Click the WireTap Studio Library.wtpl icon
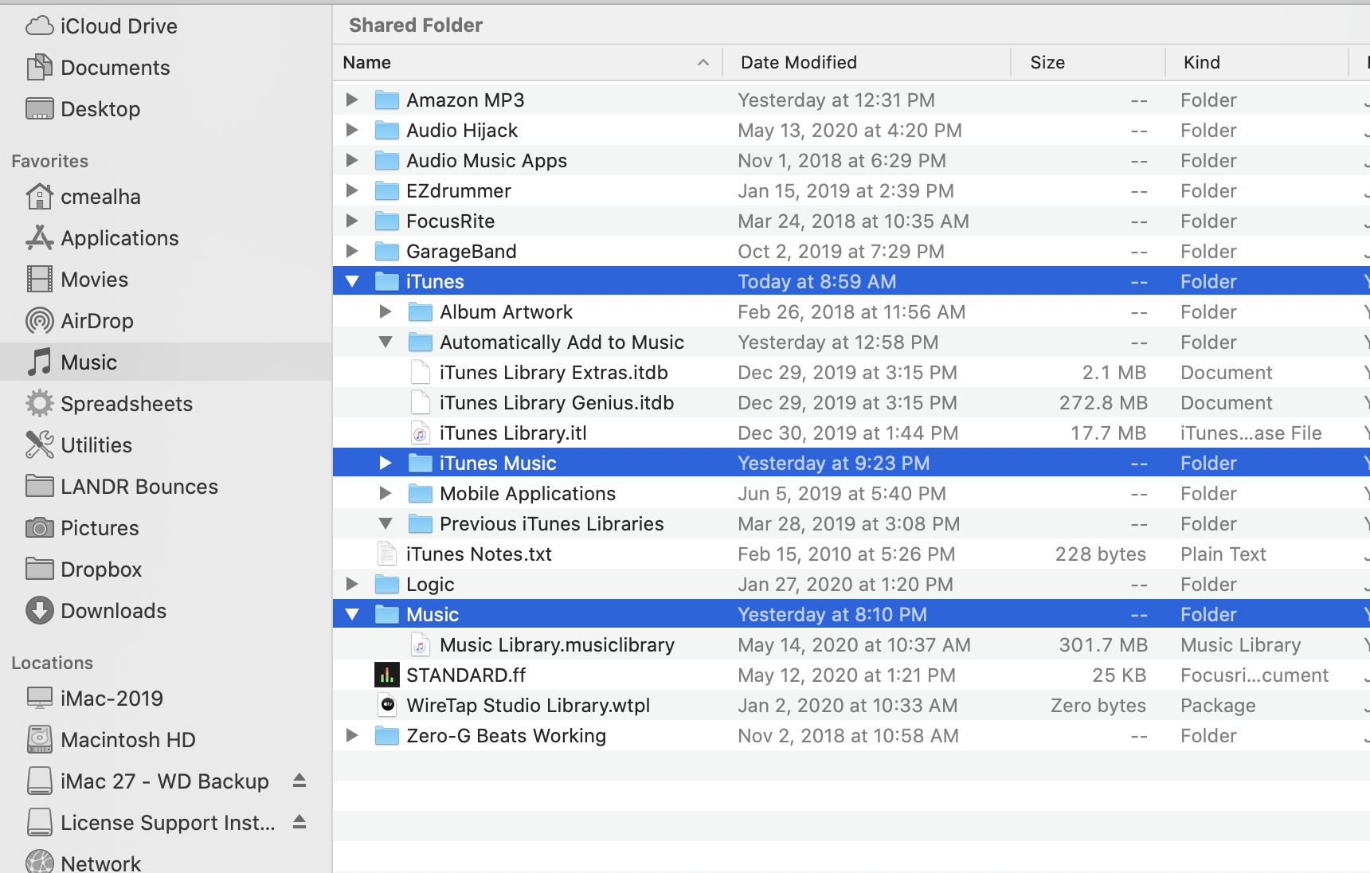The width and height of the screenshot is (1370, 873). tap(387, 706)
